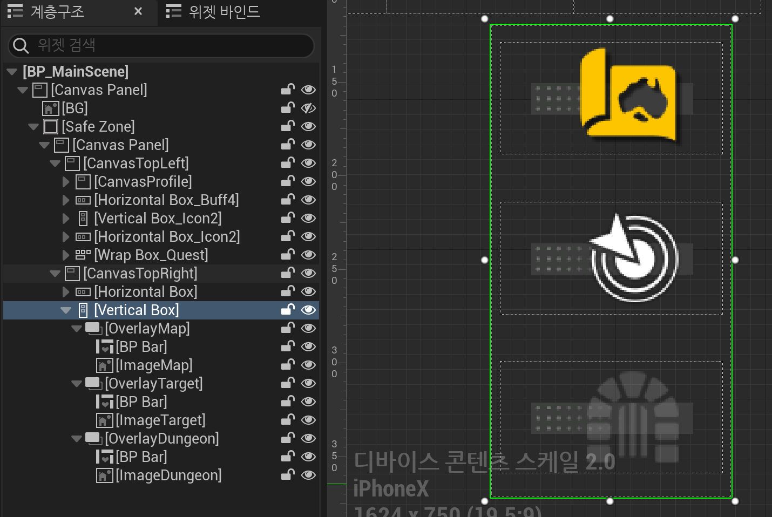Image resolution: width=772 pixels, height=517 pixels.
Task: Click the dungeon gate image in designer
Action: (633, 417)
